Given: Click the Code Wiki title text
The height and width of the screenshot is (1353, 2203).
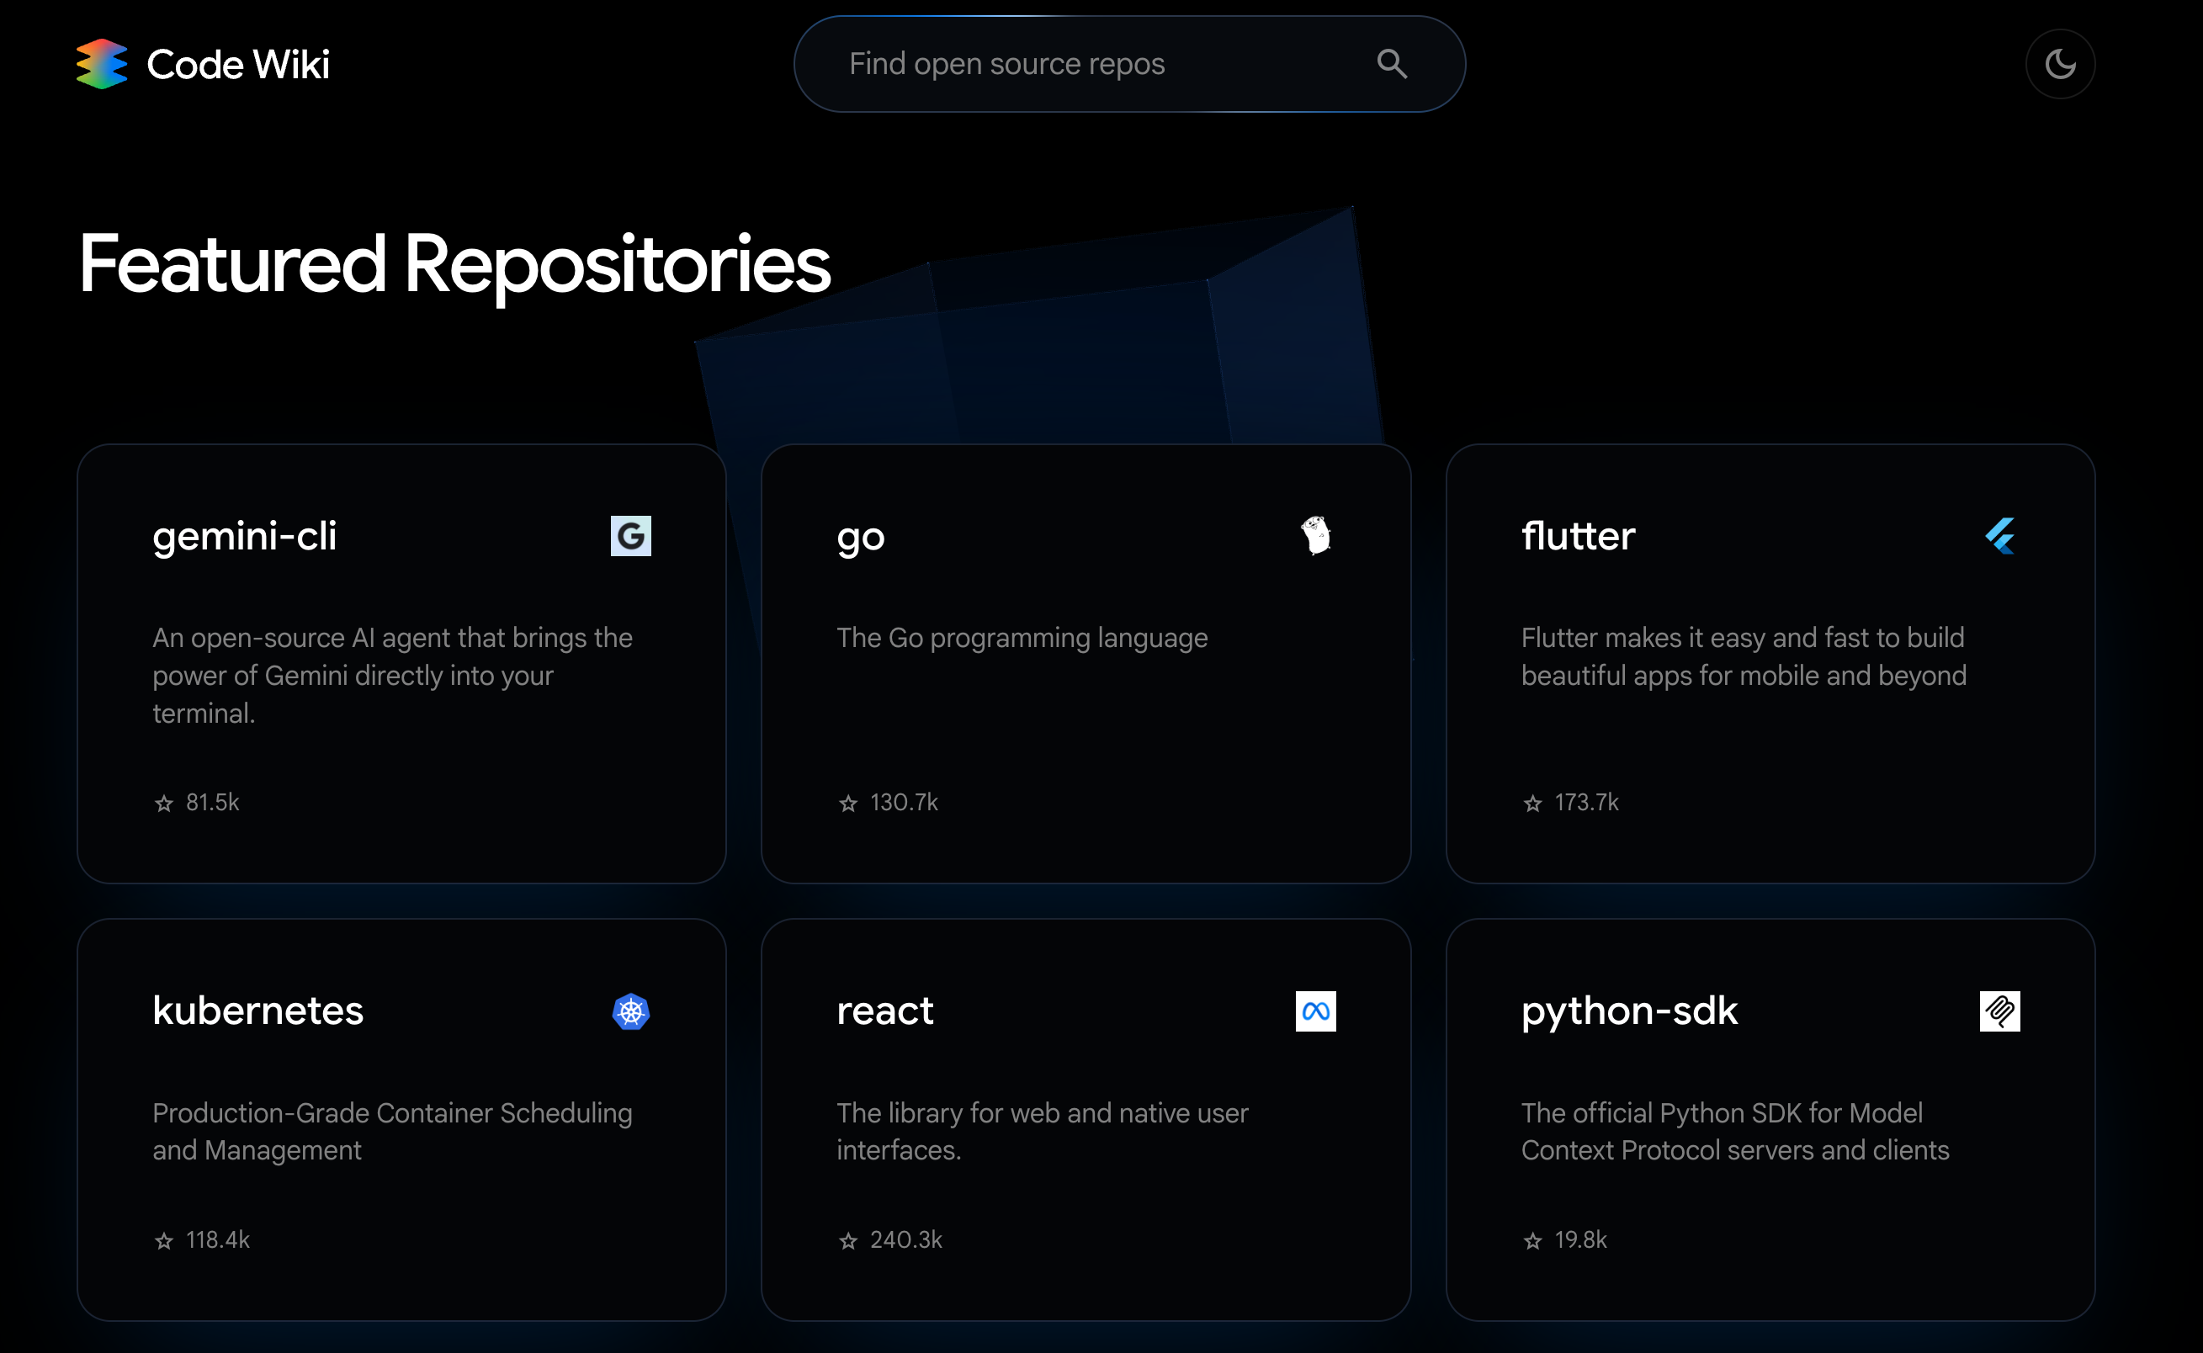Looking at the screenshot, I should pyautogui.click(x=238, y=65).
